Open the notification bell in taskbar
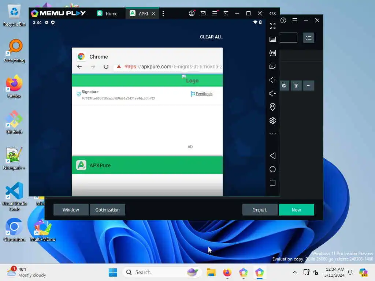This screenshot has height=281, width=375. (350, 272)
